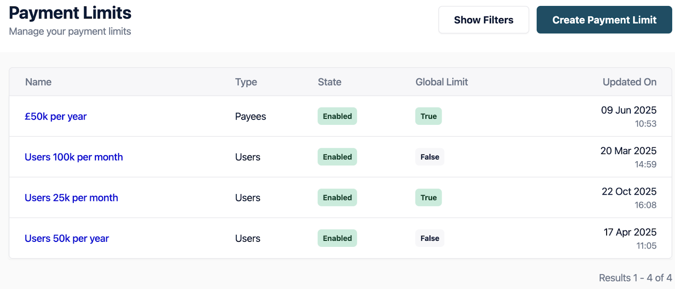
Task: Click Enabled badge in Users 100k per month row
Action: tap(337, 157)
